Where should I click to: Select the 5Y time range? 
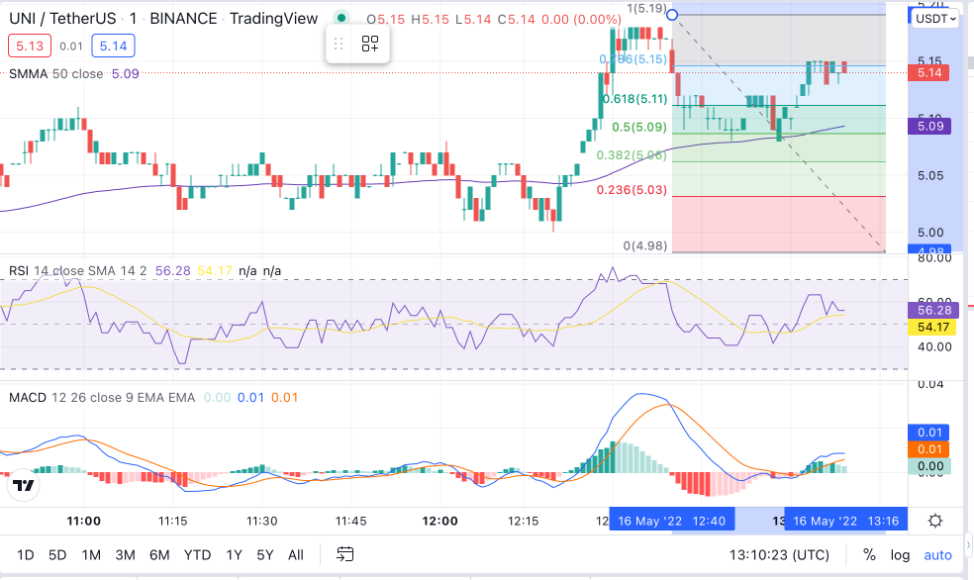point(265,554)
